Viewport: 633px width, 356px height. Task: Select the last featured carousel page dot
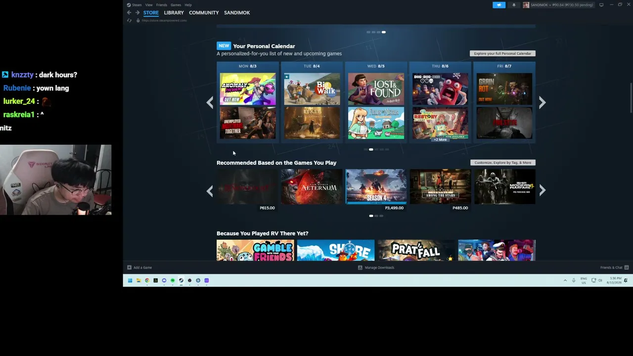(x=384, y=32)
